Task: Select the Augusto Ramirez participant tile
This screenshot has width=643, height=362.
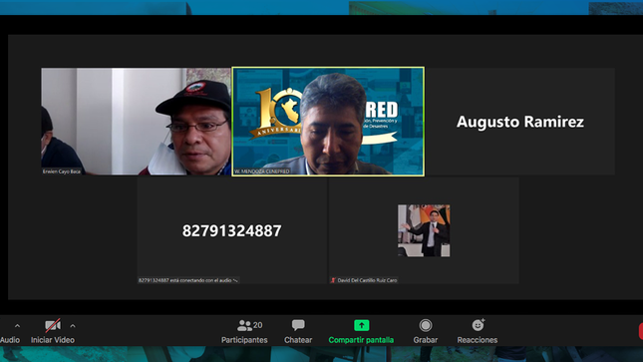Action: [x=520, y=122]
